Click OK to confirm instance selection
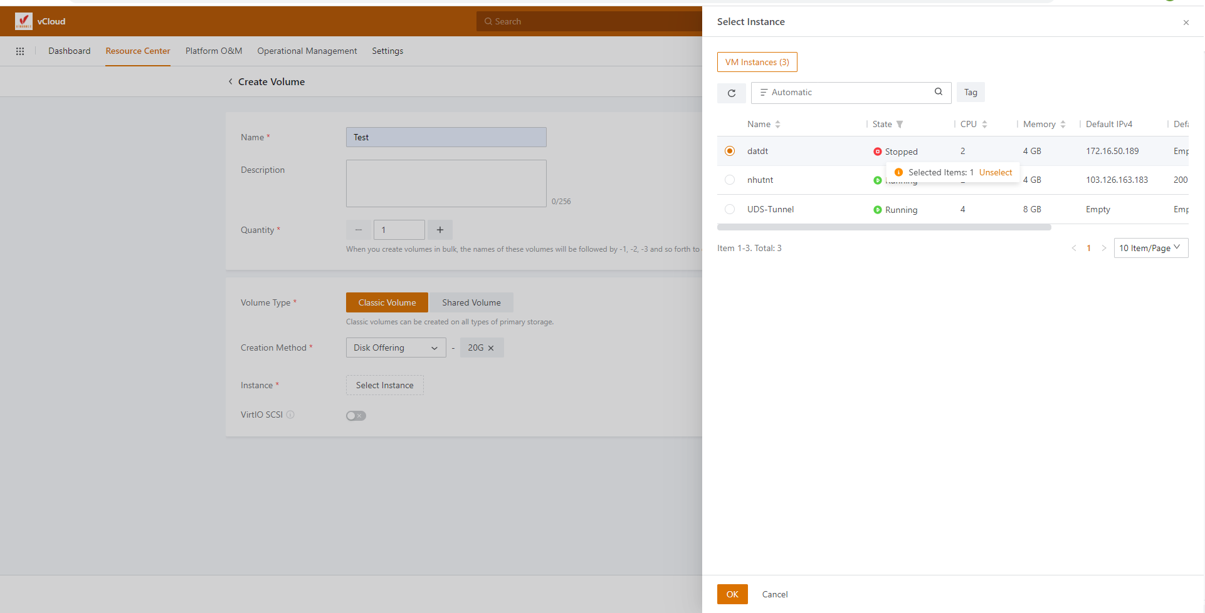 pos(732,594)
